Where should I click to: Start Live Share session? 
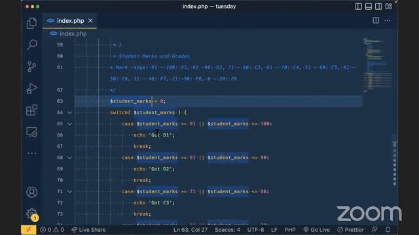pyautogui.click(x=88, y=230)
